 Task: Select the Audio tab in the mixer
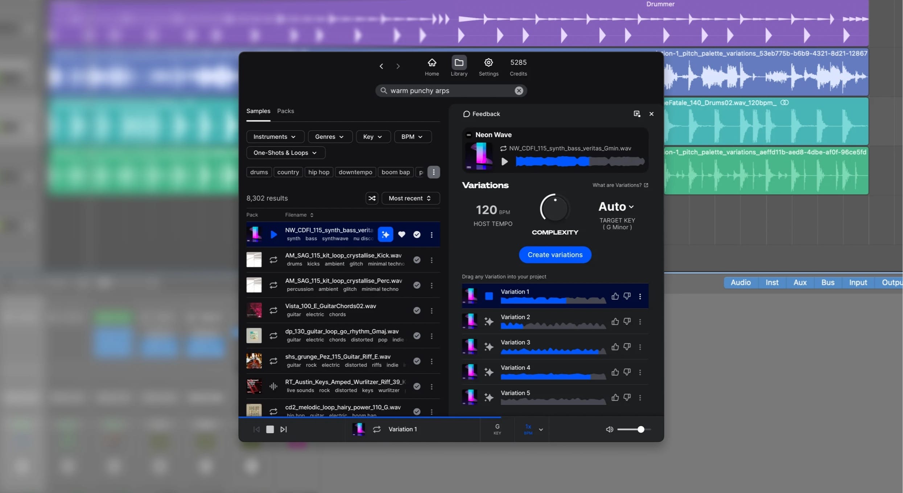[x=741, y=282]
